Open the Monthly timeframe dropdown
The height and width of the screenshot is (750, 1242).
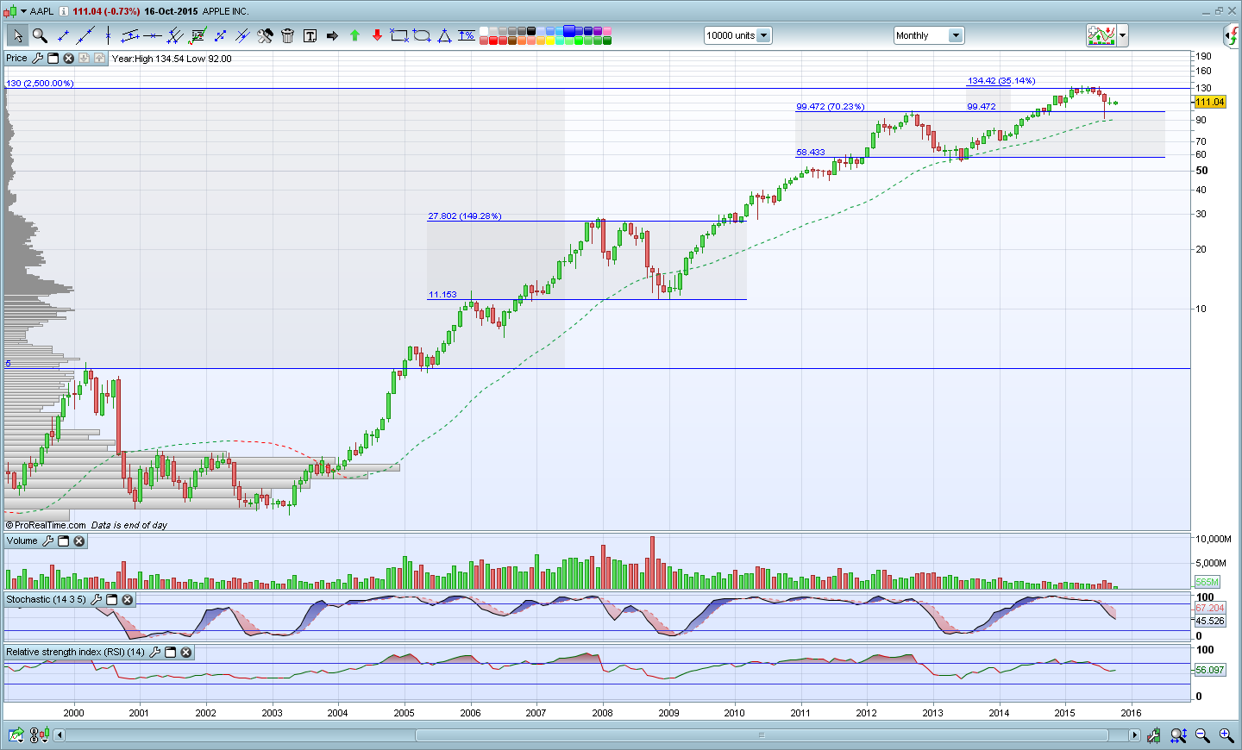955,35
